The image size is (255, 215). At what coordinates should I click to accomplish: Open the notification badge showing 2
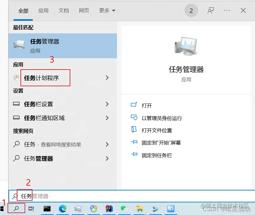pos(191,10)
